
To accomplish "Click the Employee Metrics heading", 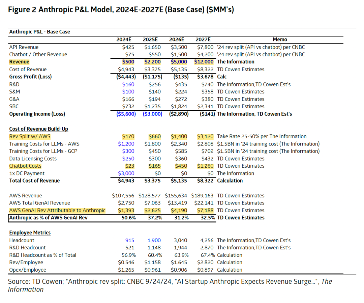I will [30, 232].
